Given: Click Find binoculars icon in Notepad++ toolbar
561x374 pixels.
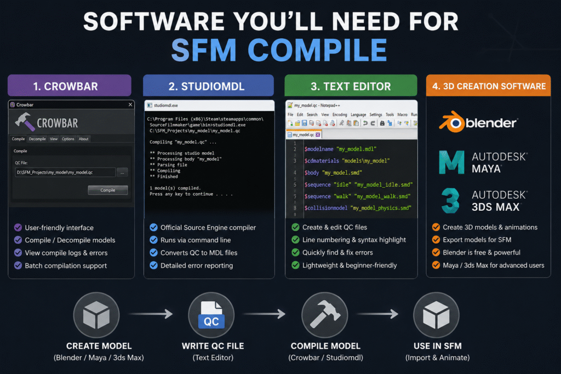Looking at the screenshot, I should click(382, 123).
